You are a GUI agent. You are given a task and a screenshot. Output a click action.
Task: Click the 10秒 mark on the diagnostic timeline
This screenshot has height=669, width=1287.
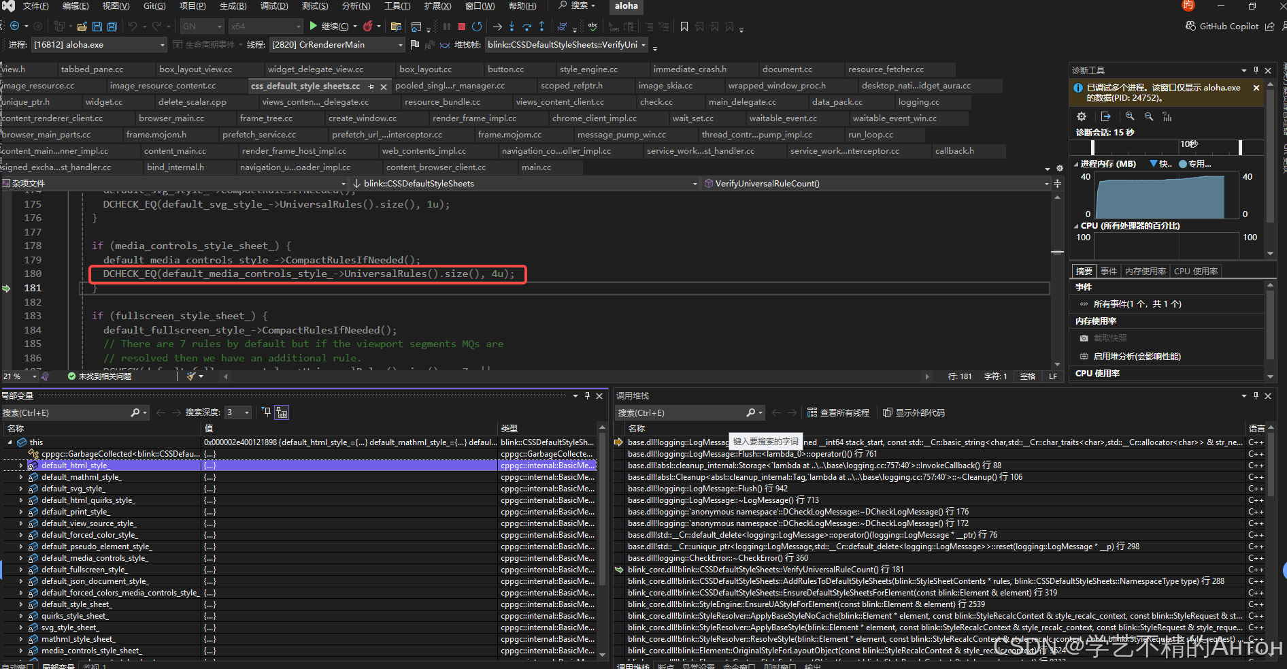pyautogui.click(x=1190, y=144)
